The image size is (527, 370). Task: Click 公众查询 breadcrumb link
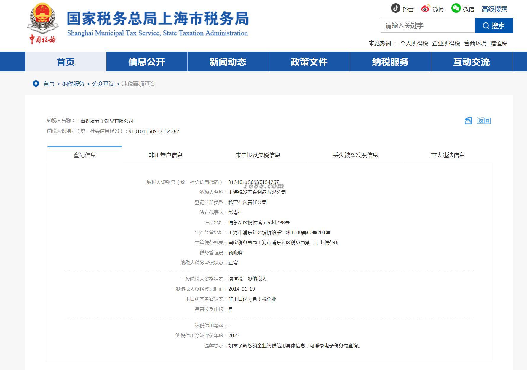coord(103,84)
